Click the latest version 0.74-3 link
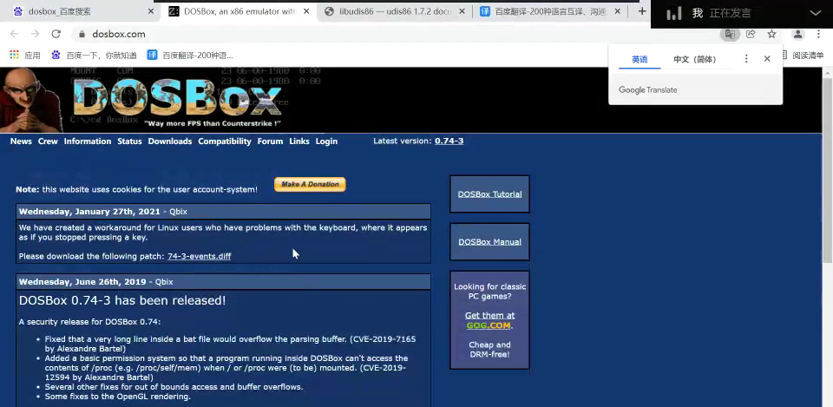 click(x=449, y=141)
